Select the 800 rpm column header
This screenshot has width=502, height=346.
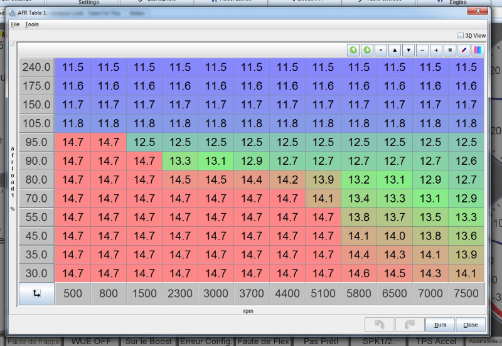click(109, 293)
